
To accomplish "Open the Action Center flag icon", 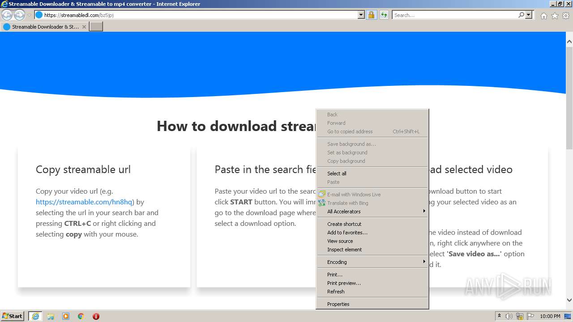I will point(530,316).
